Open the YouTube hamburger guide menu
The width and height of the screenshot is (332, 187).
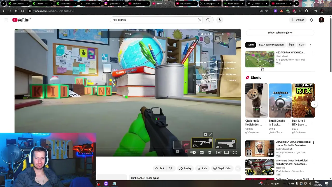pos(6,20)
